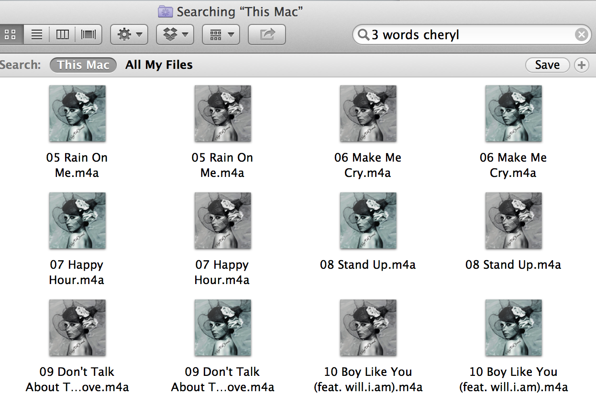Click the first '10 Boy Like You (feat. will.i.am).m4a' name
Image resolution: width=596 pixels, height=395 pixels.
[x=368, y=379]
